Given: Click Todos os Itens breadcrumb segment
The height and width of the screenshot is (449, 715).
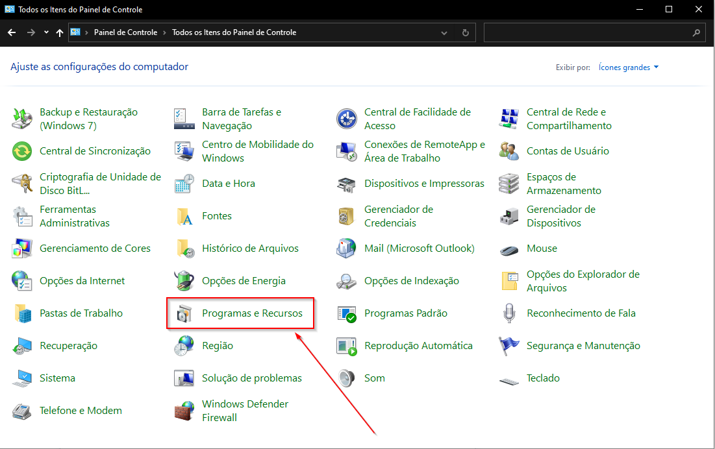Looking at the screenshot, I should (234, 32).
